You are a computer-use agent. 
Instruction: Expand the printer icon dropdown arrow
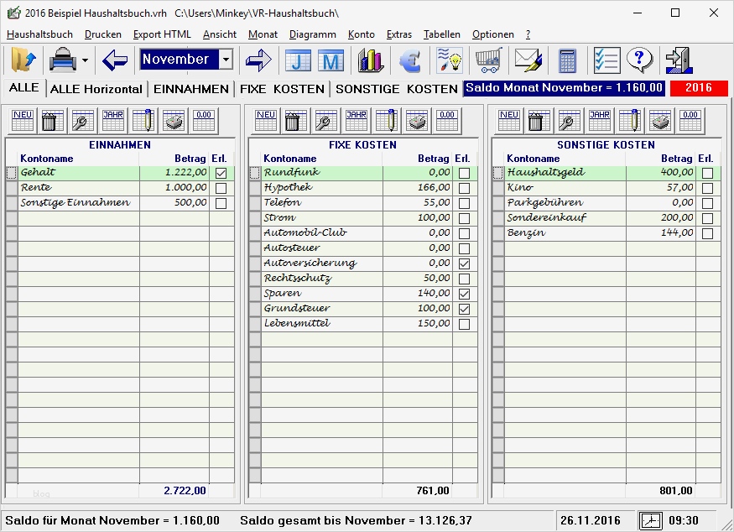[x=85, y=60]
